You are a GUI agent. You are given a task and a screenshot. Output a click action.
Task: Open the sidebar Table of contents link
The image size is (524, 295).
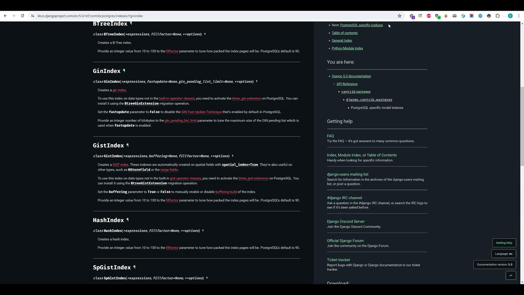point(345,33)
